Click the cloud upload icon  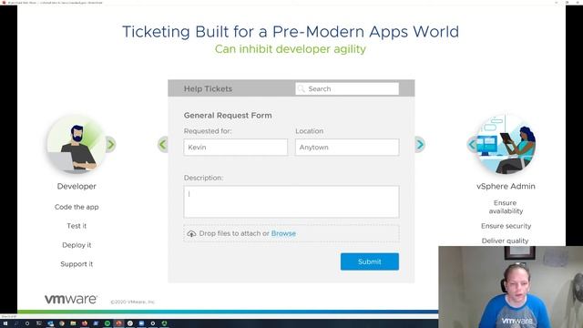tap(191, 233)
